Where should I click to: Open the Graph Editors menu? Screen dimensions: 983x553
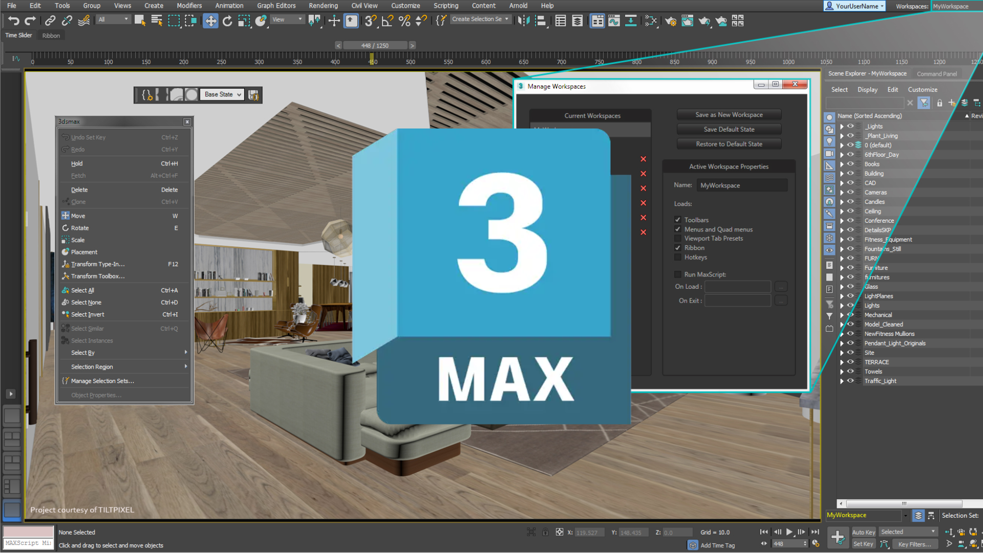coord(276,6)
